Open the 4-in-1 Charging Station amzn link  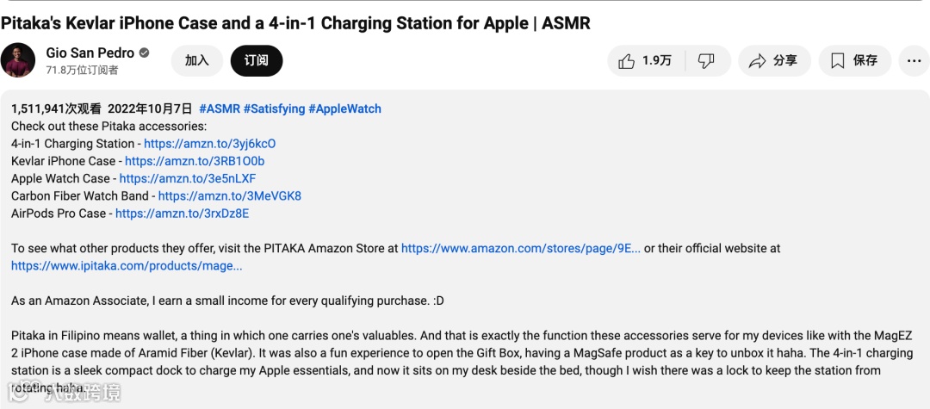pyautogui.click(x=210, y=144)
